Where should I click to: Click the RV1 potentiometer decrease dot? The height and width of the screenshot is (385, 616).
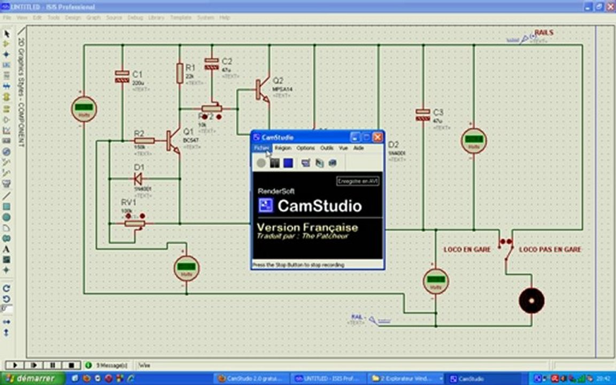coord(128,216)
